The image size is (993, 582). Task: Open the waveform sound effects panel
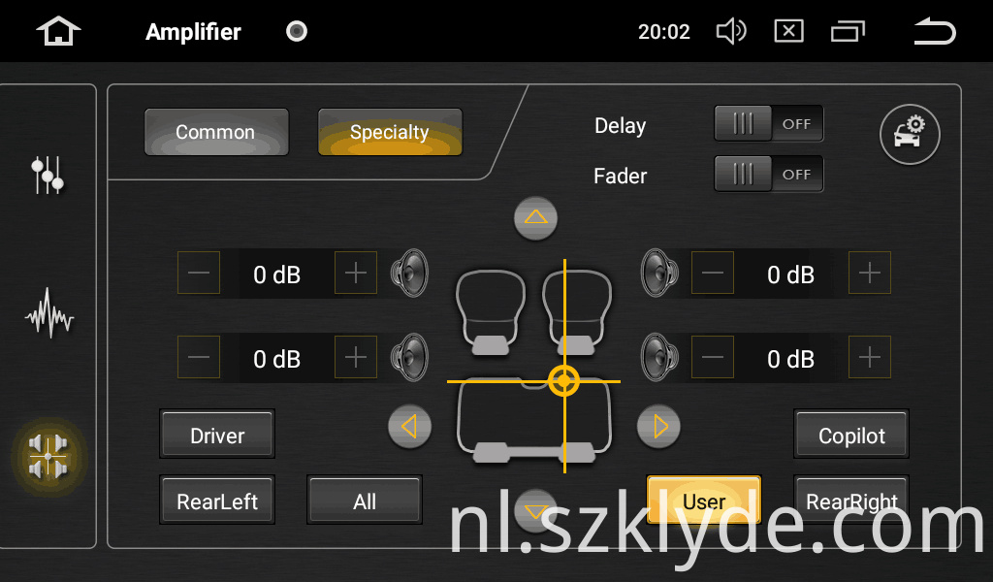48,313
